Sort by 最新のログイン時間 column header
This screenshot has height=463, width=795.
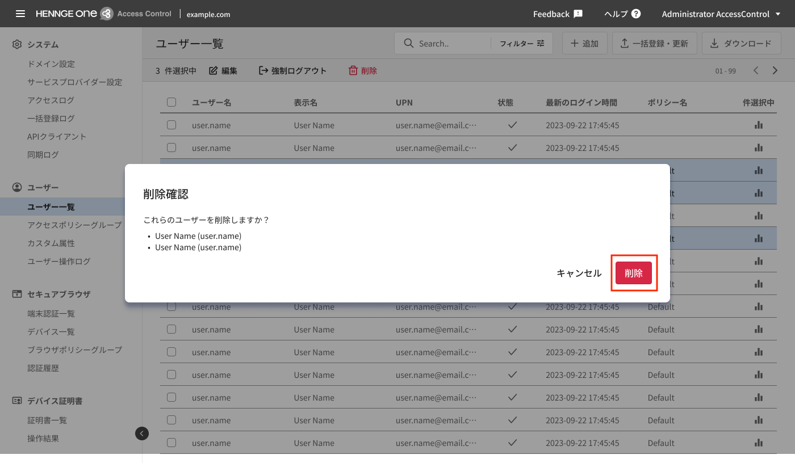581,103
